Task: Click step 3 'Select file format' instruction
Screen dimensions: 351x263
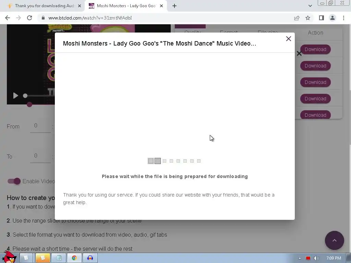Action: point(87,235)
